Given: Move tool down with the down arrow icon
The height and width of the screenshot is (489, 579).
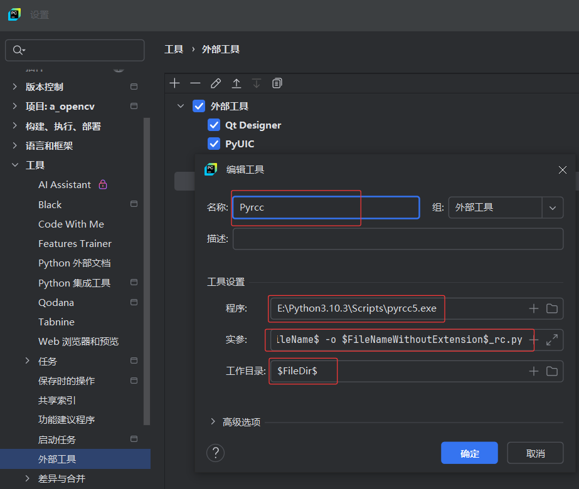Looking at the screenshot, I should coord(257,83).
